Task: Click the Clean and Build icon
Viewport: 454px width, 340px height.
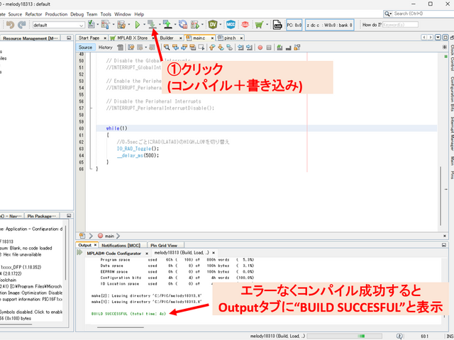Action: pyautogui.click(x=121, y=25)
